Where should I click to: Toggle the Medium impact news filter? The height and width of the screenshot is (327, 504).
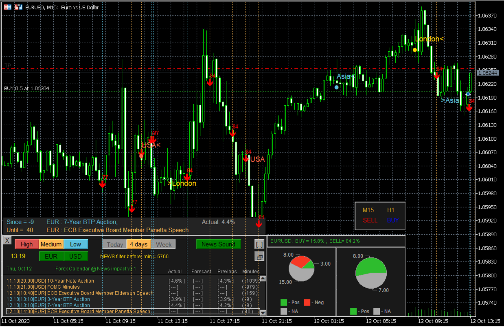pyautogui.click(x=51, y=244)
